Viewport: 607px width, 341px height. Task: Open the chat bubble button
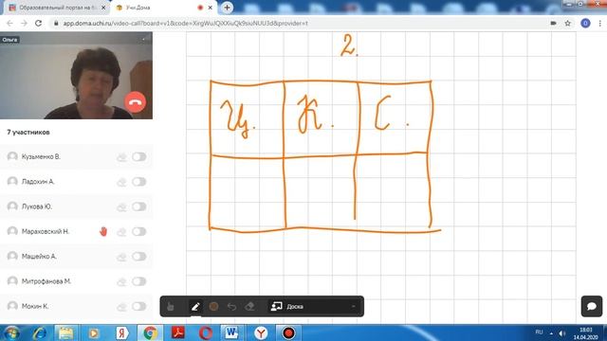click(592, 306)
